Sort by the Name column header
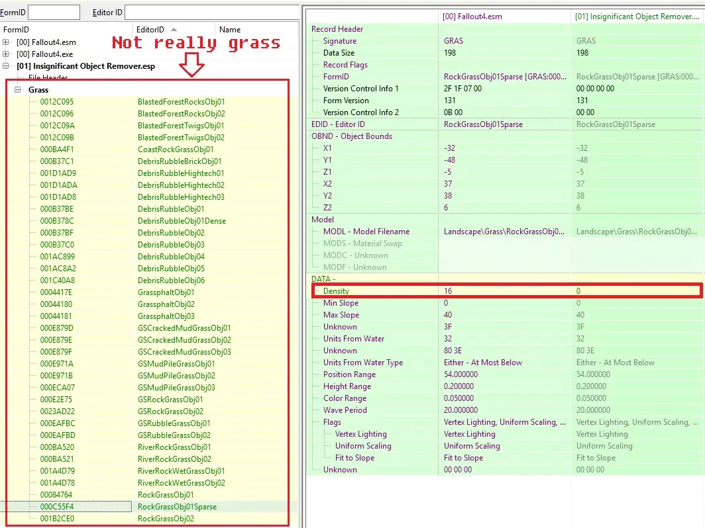Screen dimensions: 705x528 230,30
